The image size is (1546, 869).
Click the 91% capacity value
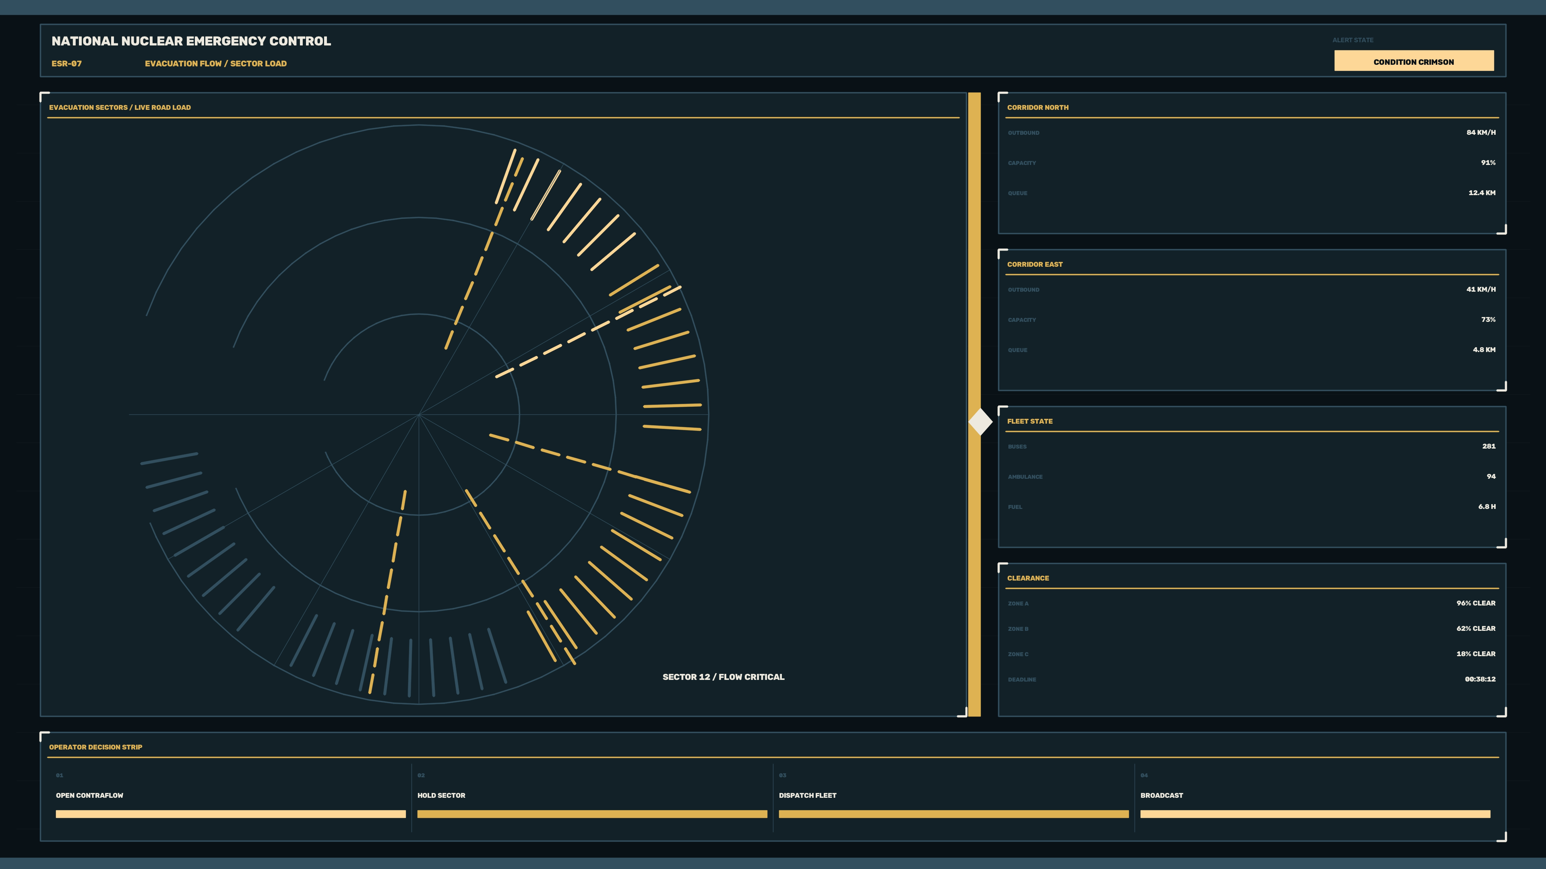1488,163
